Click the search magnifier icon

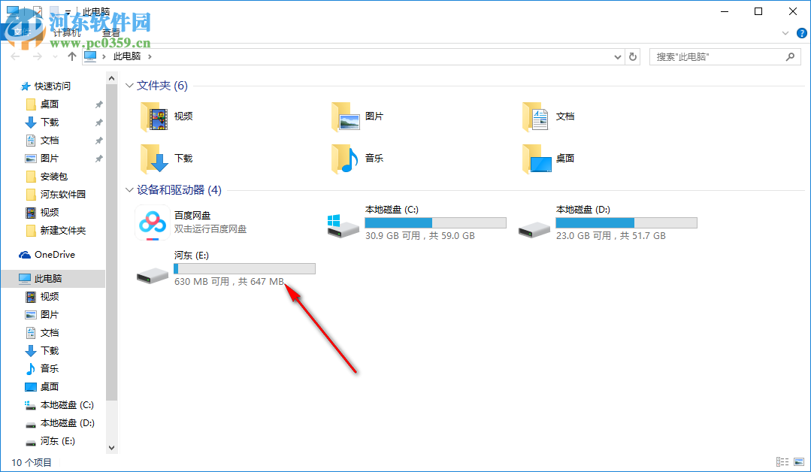tap(790, 56)
